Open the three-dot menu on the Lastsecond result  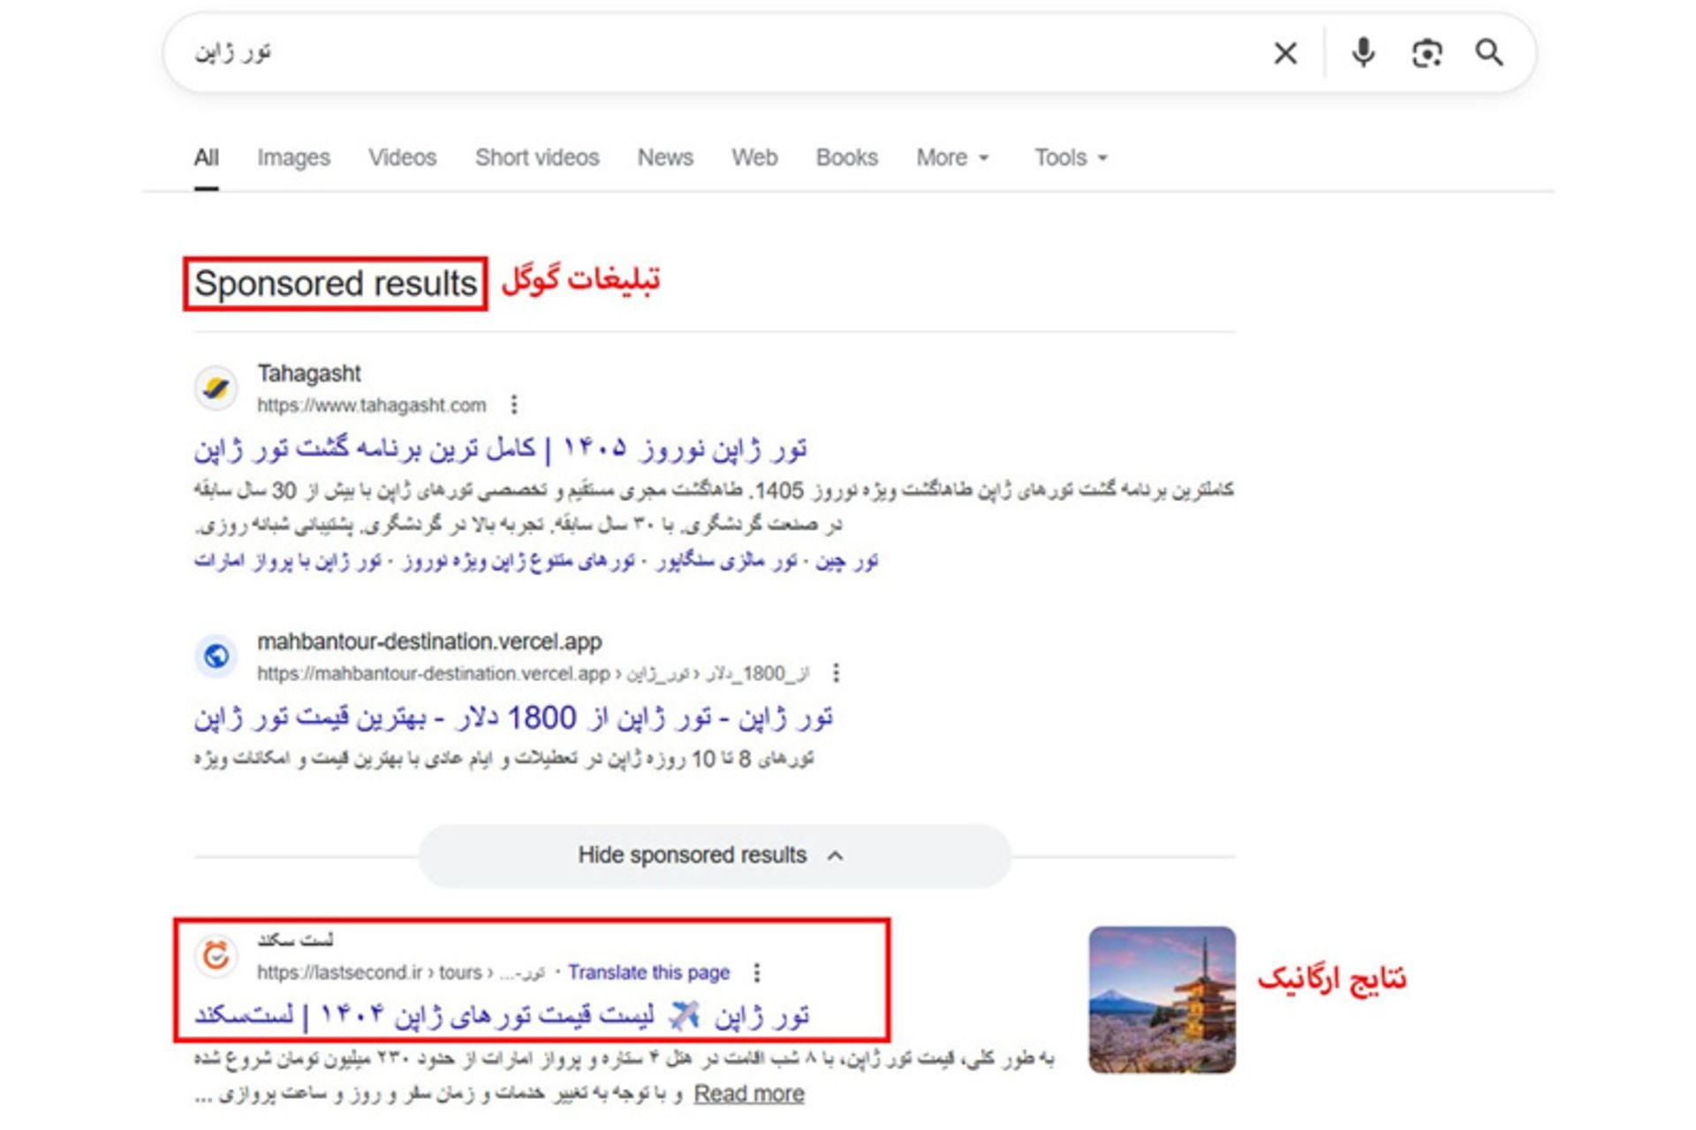758,972
